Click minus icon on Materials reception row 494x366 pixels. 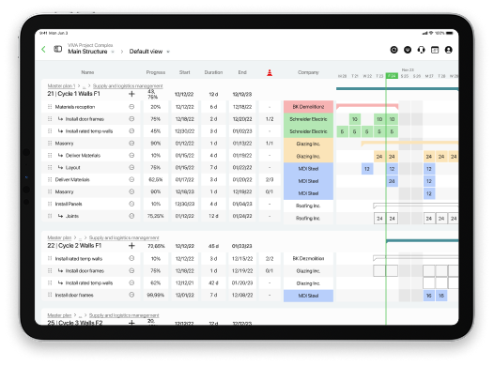pos(131,107)
